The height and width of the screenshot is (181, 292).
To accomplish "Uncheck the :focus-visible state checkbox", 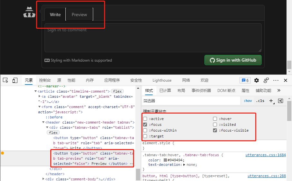I will coord(215,130).
